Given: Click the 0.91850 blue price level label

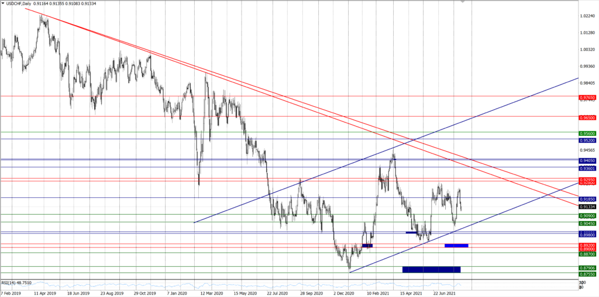Looking at the screenshot, I should point(587,199).
